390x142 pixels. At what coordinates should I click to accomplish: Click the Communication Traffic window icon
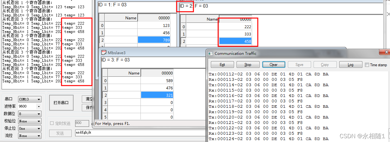point(211,53)
